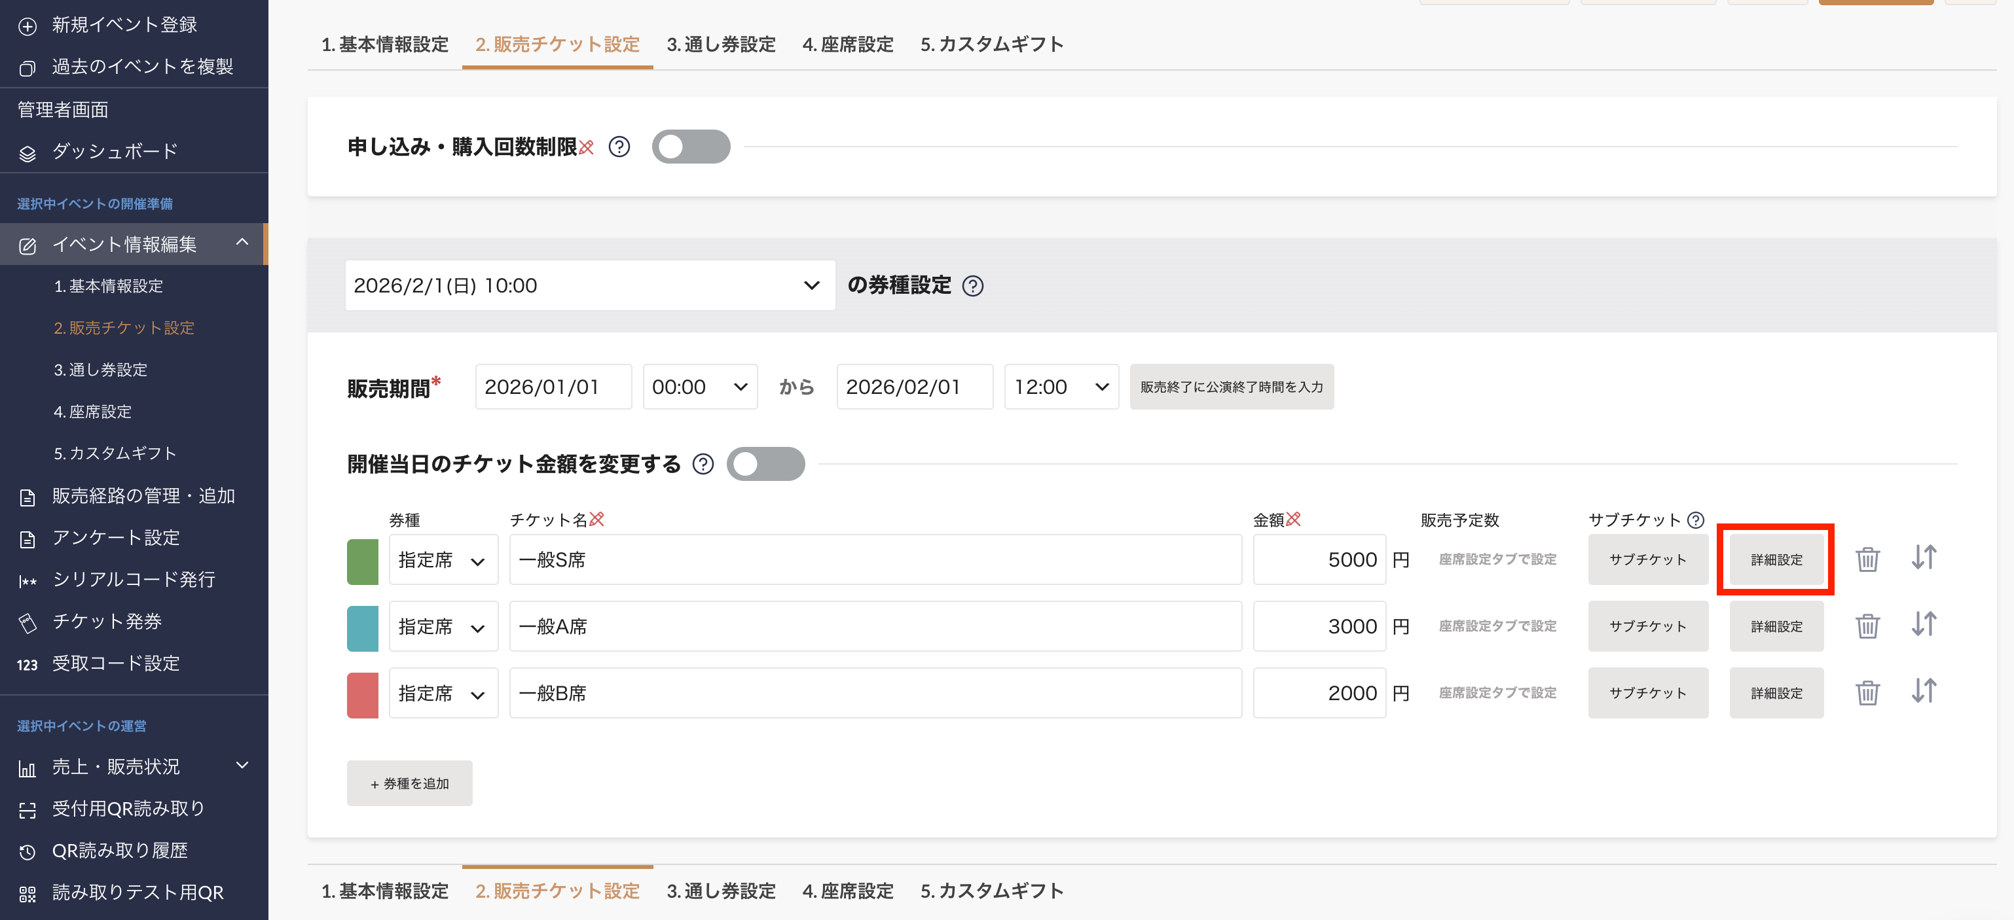This screenshot has width=2014, height=920.
Task: Open the 5. カスタムギフト tab
Action: (991, 44)
